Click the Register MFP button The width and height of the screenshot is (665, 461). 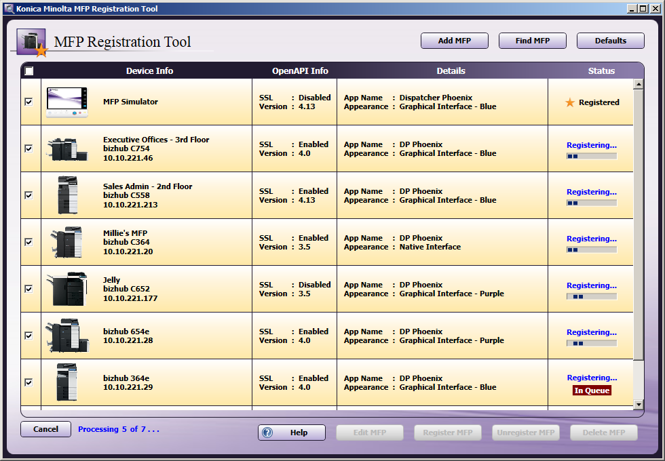pyautogui.click(x=448, y=433)
